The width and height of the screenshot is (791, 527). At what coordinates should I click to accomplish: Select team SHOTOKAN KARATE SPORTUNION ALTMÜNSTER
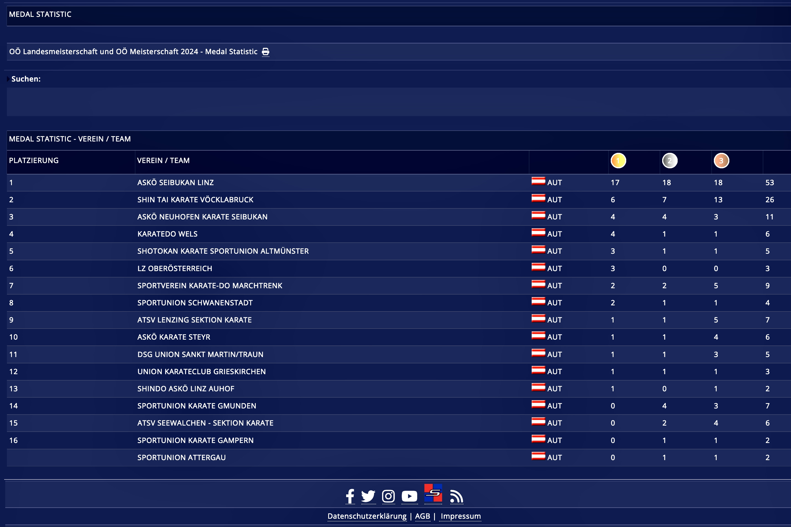(x=223, y=251)
